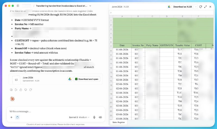
Task: Save to Google Drive from preview header
Action: [x=169, y=7]
